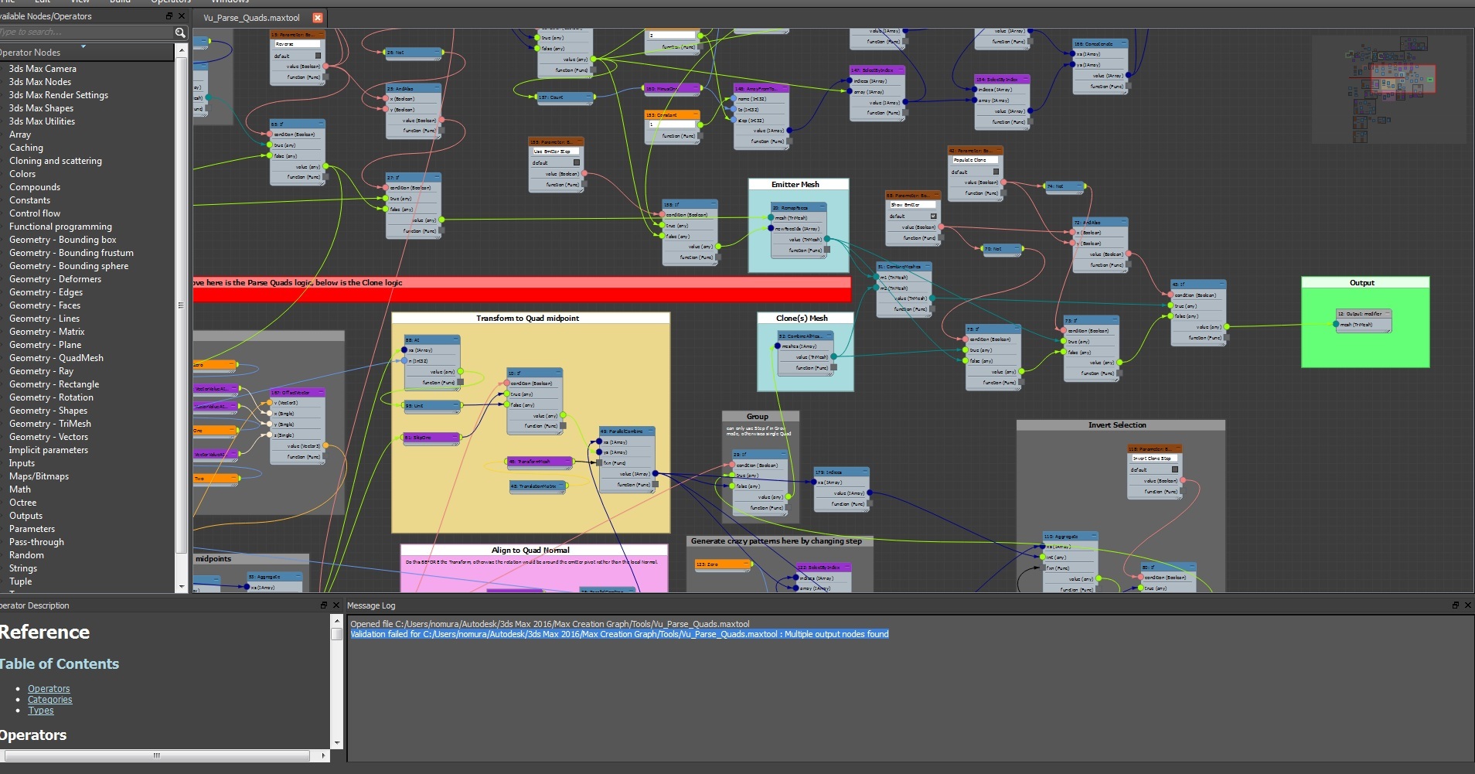Select the Transform to Quad midpoint group header
Viewport: 1475px width, 774px height.
530,319
